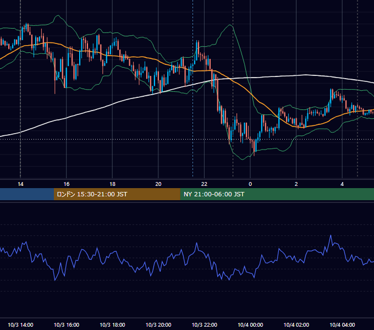Click the 10/3 22:00 time label
This screenshot has width=374, height=330.
(205, 324)
